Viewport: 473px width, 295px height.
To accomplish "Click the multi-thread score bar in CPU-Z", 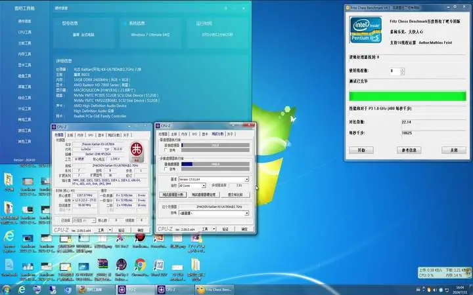I will pyautogui.click(x=215, y=165).
